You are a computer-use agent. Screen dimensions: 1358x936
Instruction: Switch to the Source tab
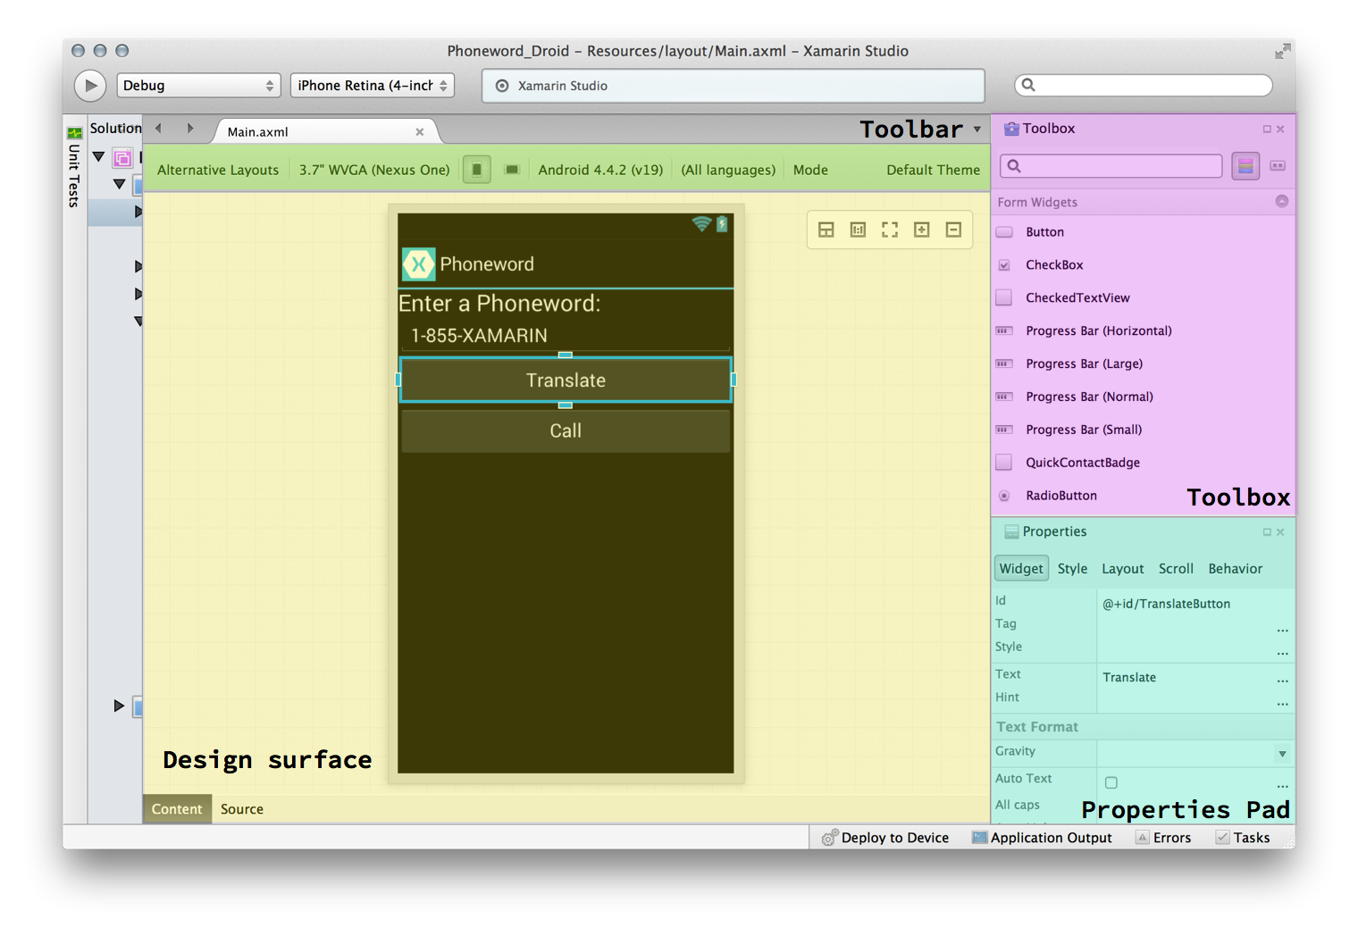click(242, 809)
